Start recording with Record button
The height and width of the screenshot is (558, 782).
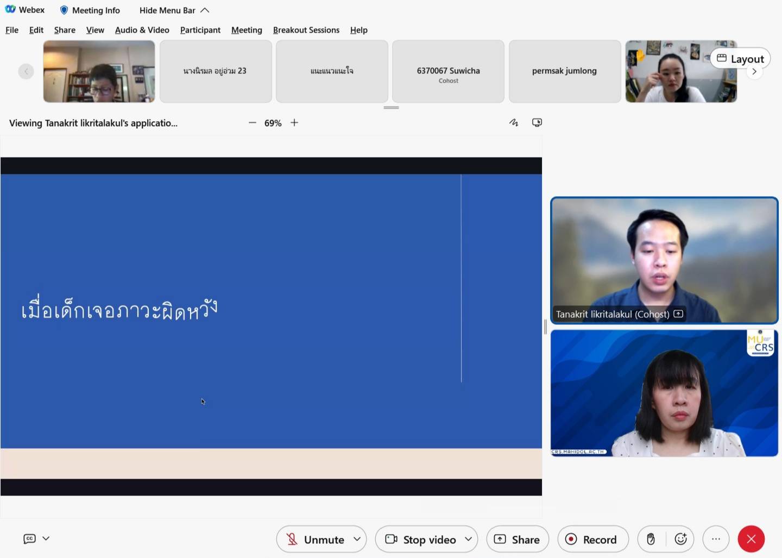coord(592,539)
